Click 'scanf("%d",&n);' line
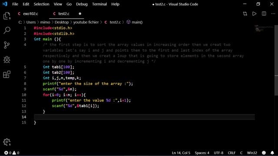 [x=60, y=89]
